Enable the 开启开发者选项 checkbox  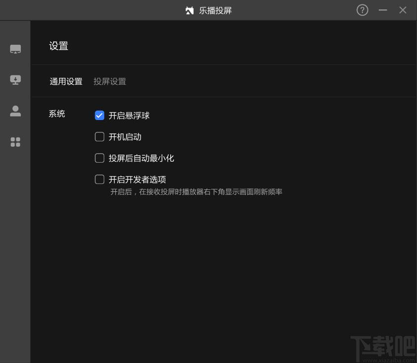tap(99, 180)
